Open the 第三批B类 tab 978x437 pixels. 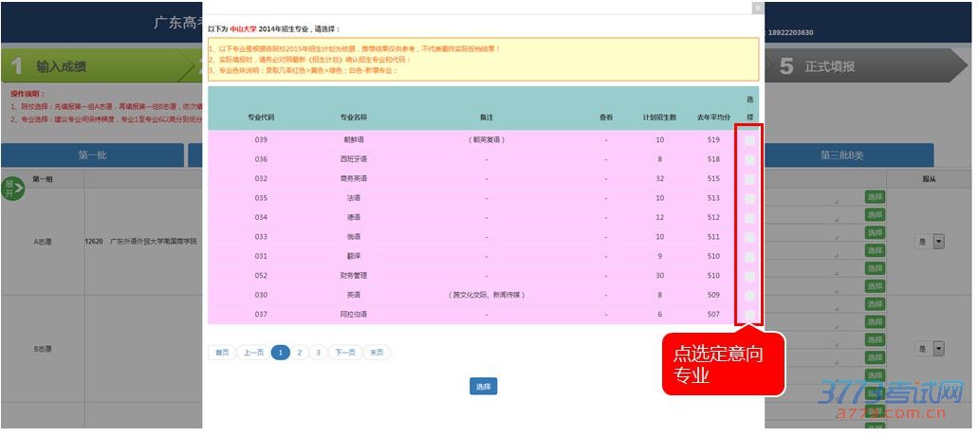841,155
